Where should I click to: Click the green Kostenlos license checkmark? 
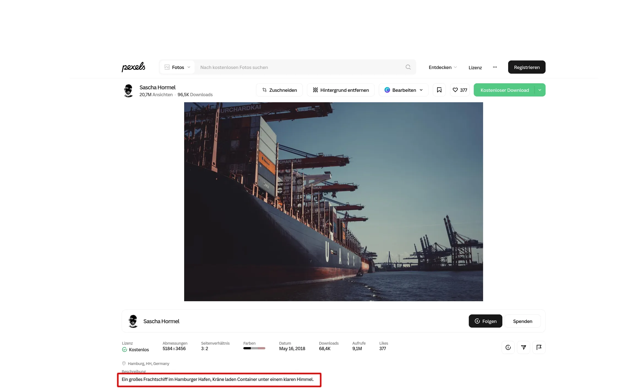124,350
